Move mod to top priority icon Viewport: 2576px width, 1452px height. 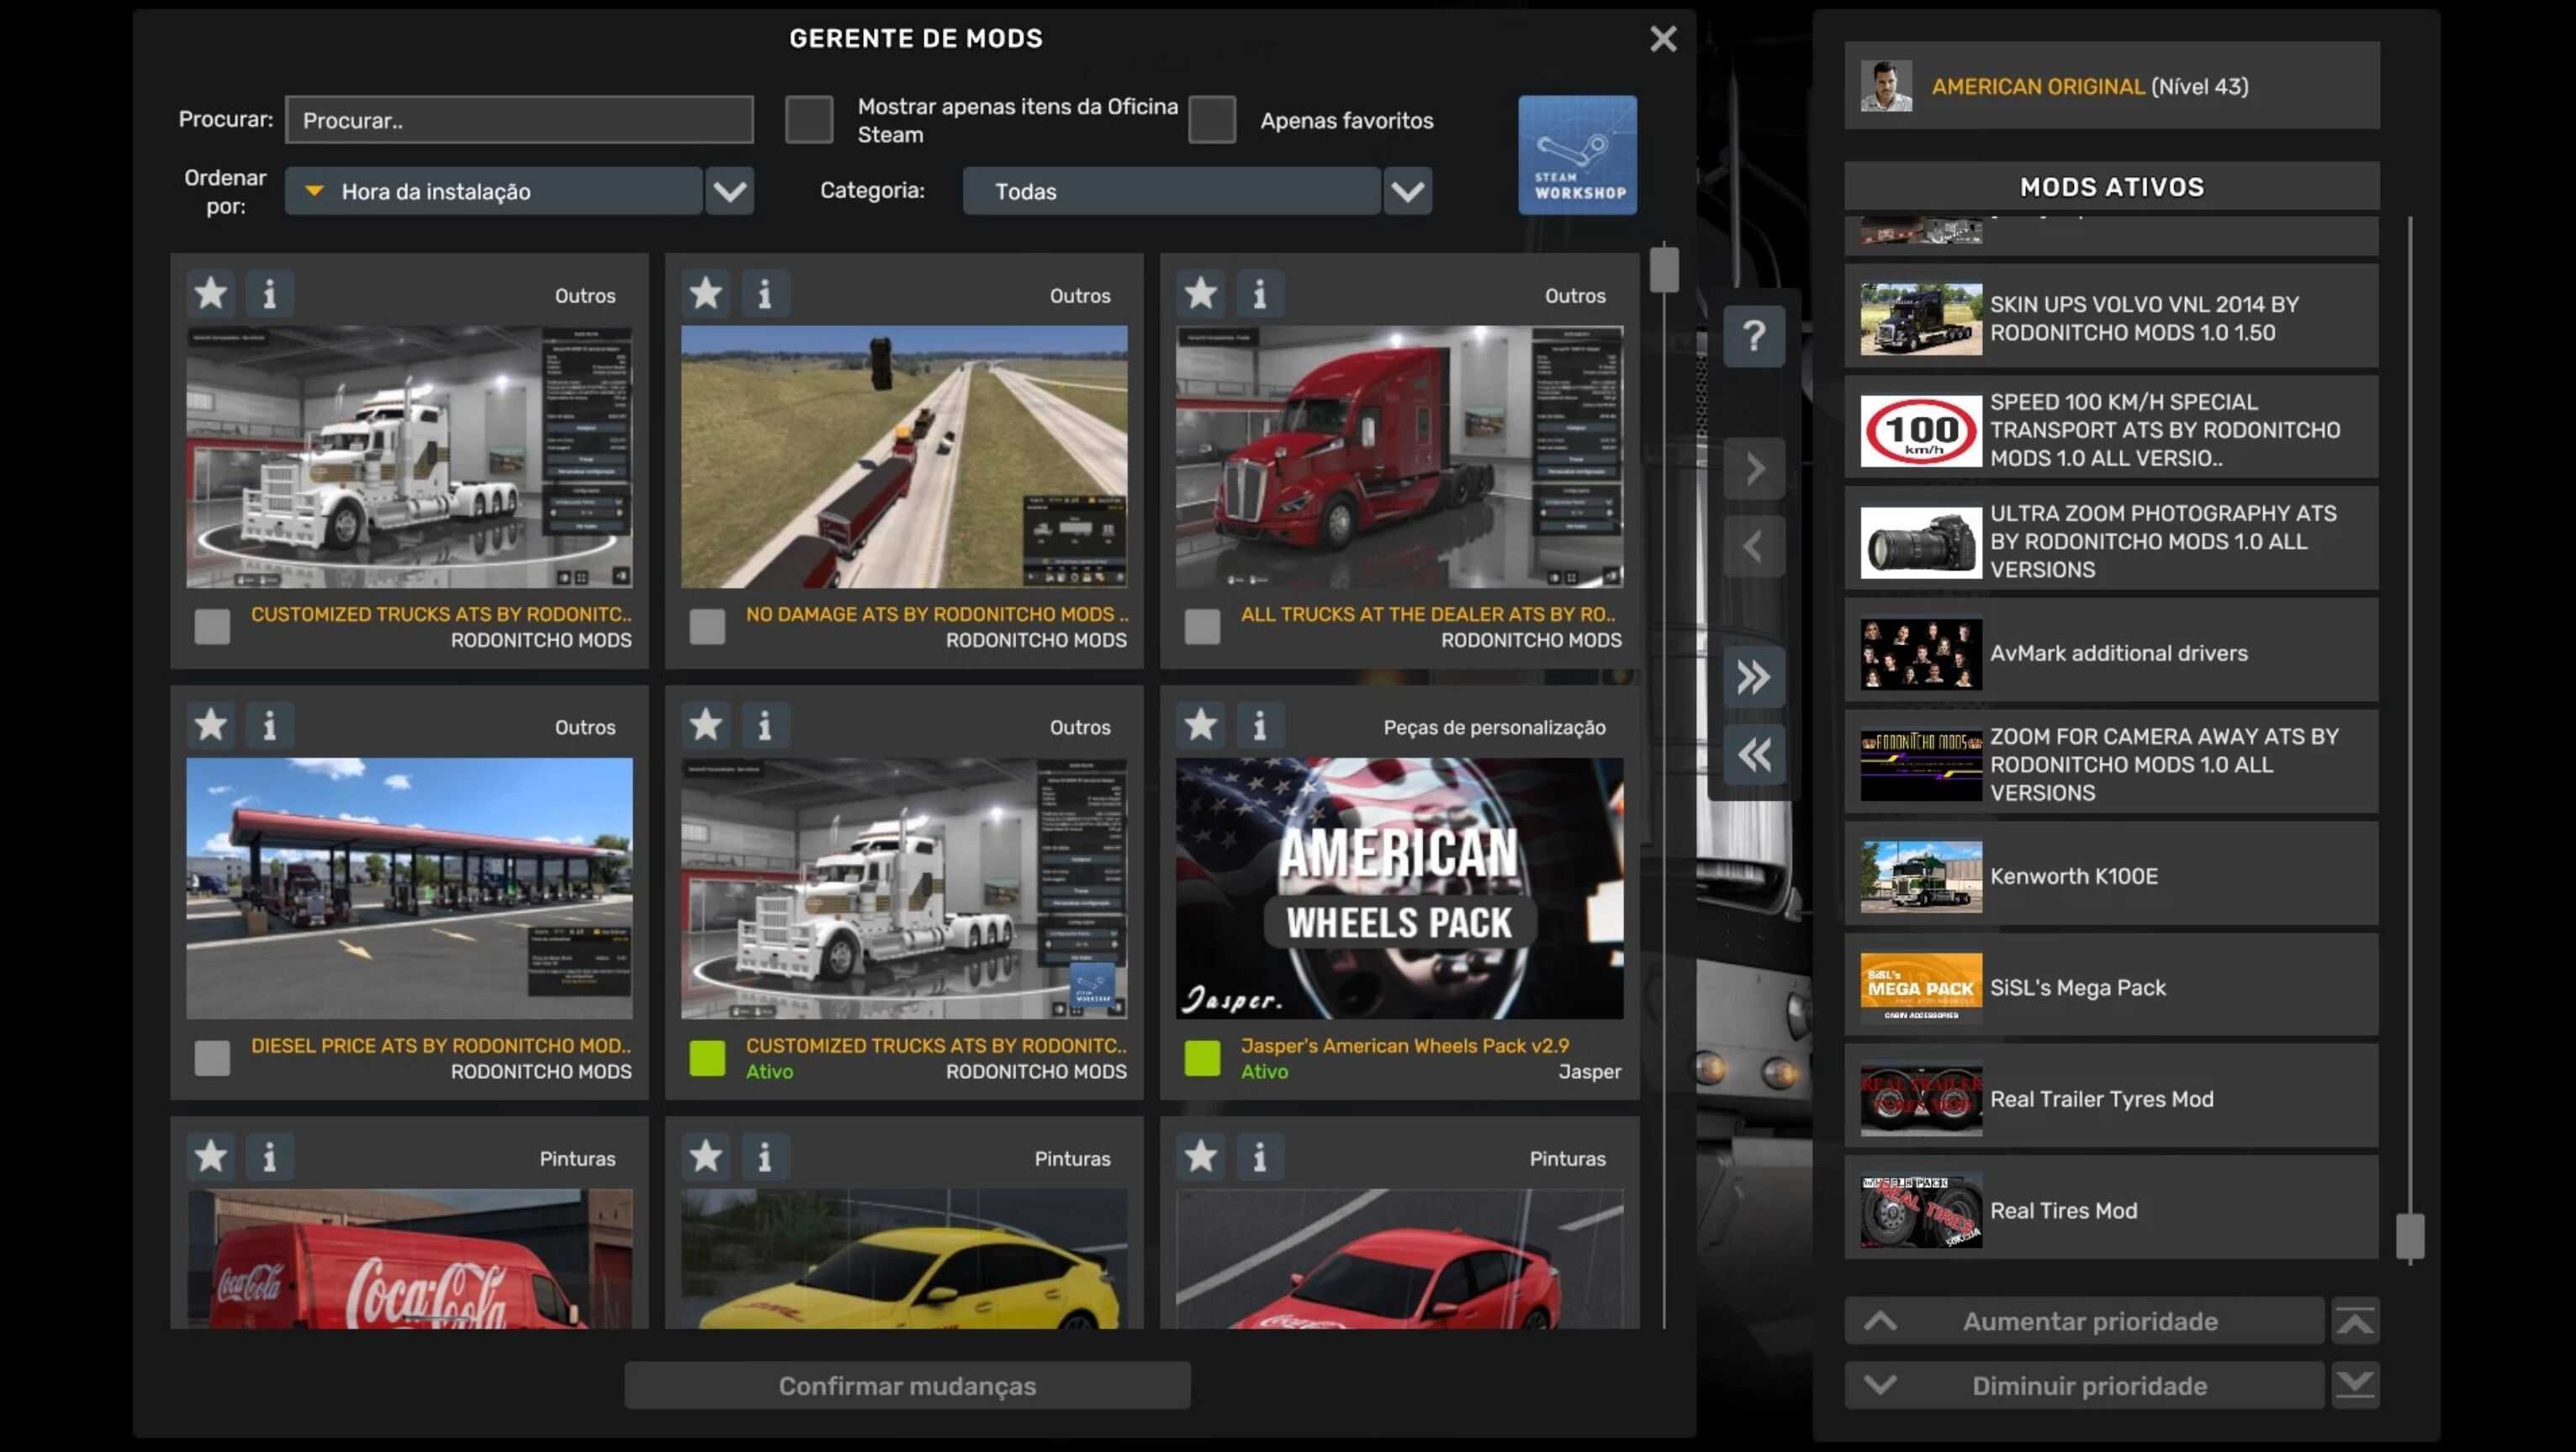2354,1321
